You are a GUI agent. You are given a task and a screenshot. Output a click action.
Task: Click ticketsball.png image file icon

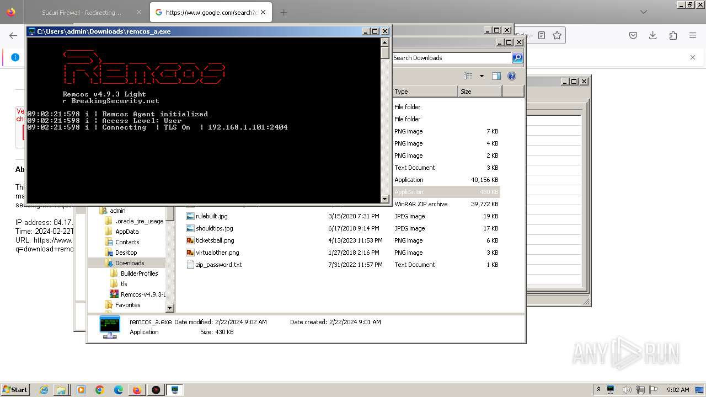point(190,240)
